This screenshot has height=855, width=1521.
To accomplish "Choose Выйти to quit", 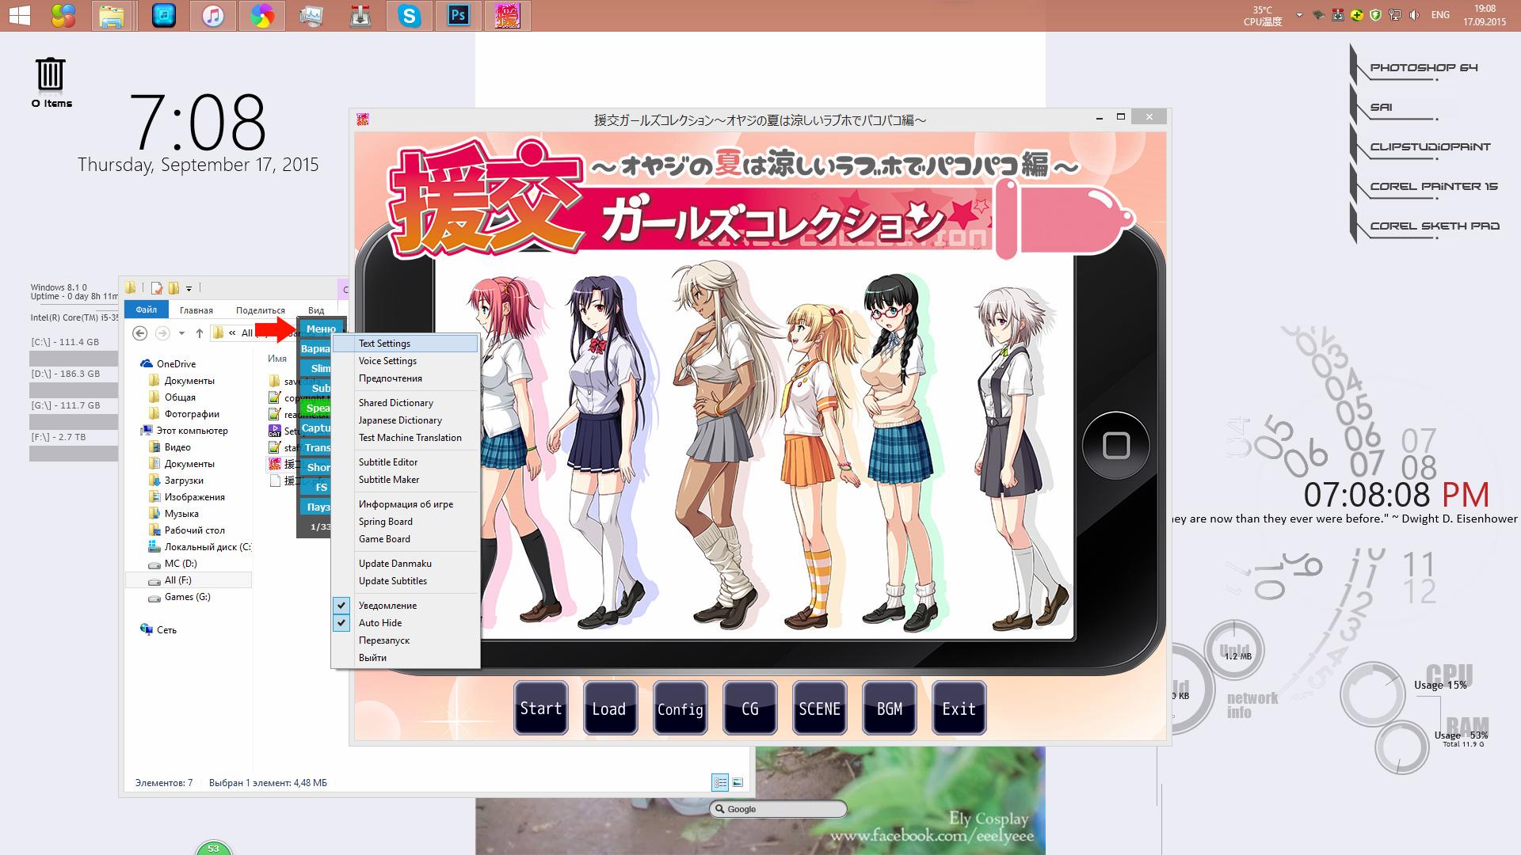I will (406, 658).
